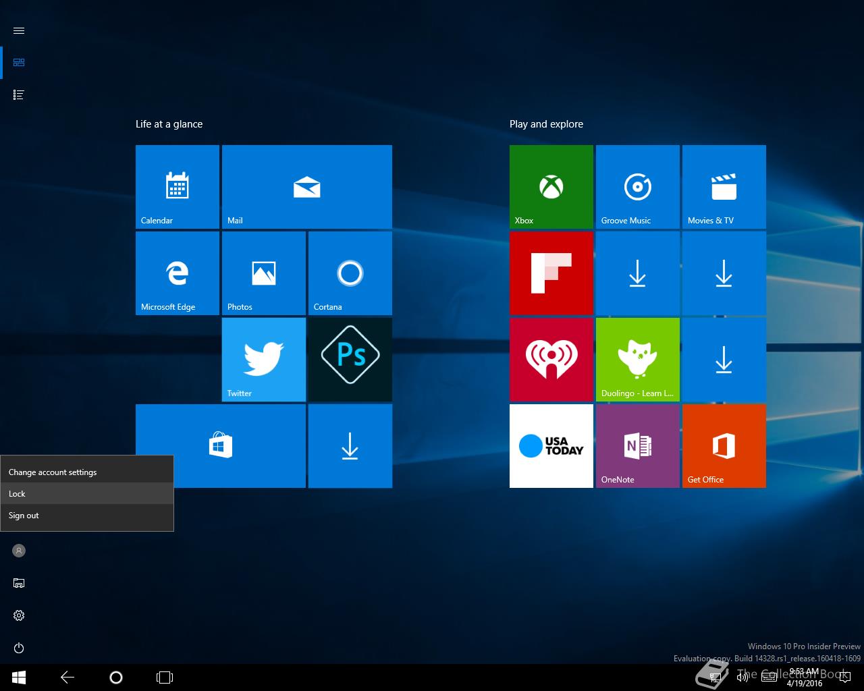Click the taskbar Back arrow

pos(67,678)
